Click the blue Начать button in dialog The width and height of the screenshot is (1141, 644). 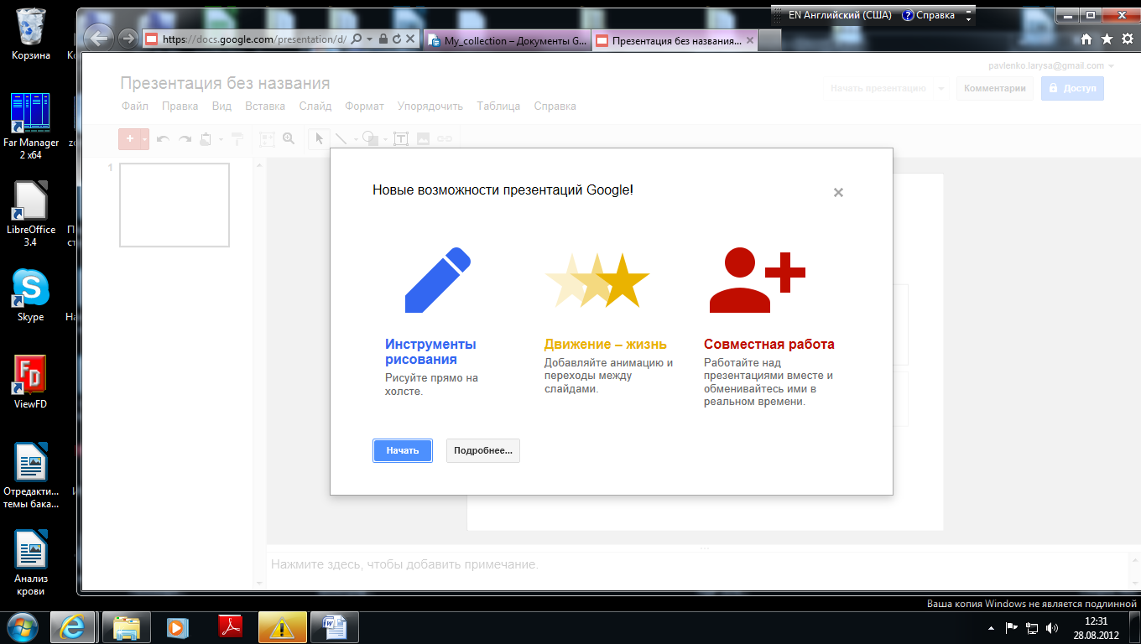403,450
